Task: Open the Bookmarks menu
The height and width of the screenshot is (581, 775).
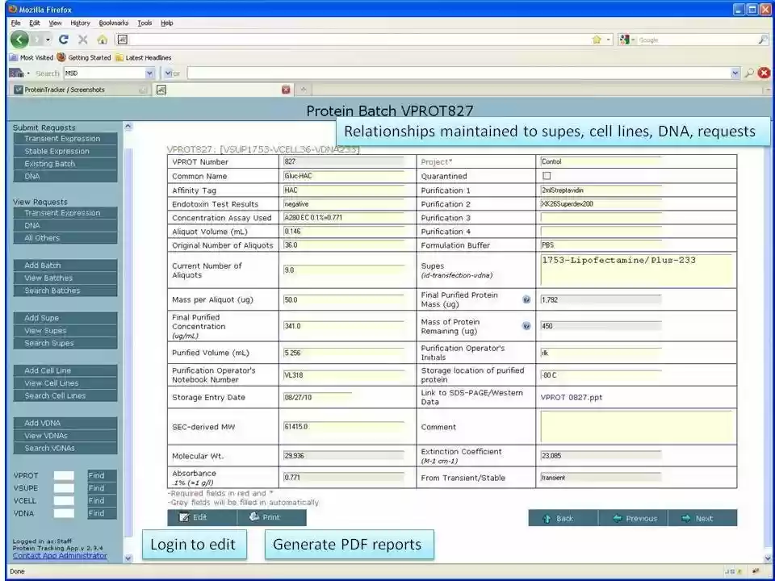Action: coord(115,23)
